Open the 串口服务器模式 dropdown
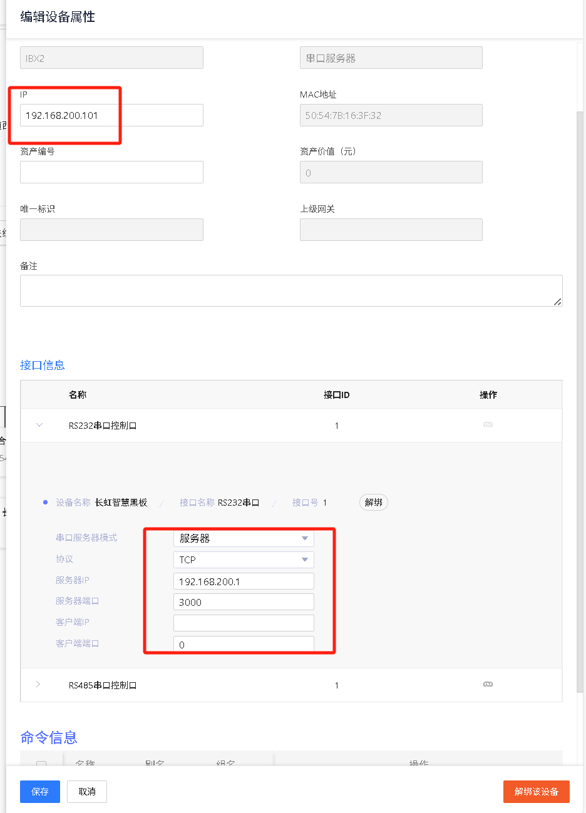 point(243,538)
